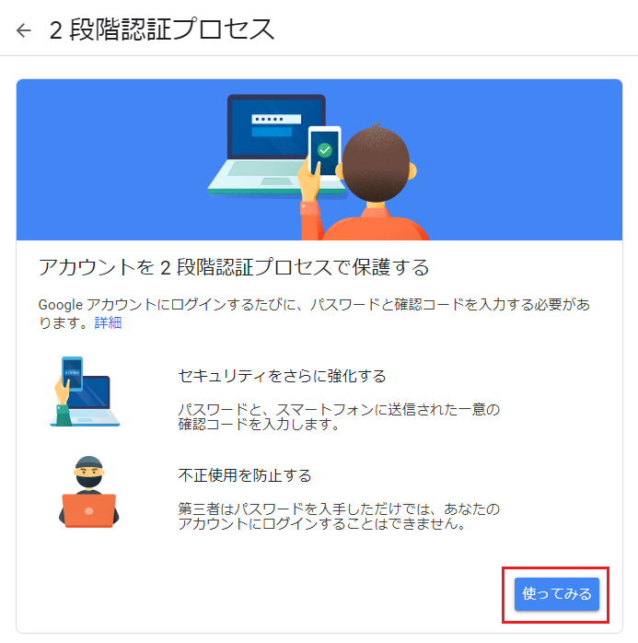This screenshot has height=643, width=638.
Task: Click the heading アカウントを 2 段階認証プロセスで保護する
Action: coord(234,267)
